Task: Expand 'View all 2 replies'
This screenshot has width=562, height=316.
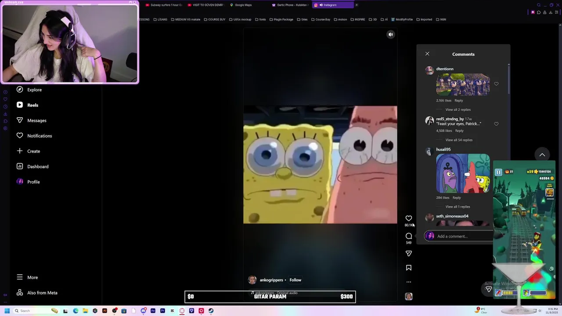Action: pos(458,110)
